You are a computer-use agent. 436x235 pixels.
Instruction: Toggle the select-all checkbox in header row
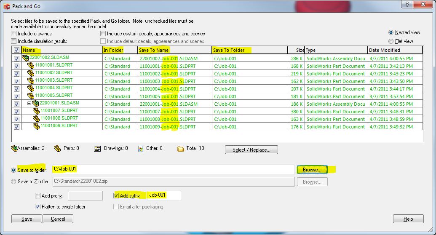[16, 50]
